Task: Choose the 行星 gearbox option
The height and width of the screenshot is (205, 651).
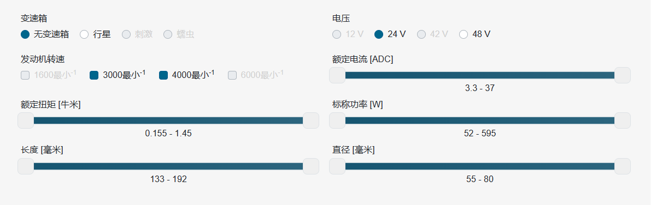Action: [x=84, y=34]
